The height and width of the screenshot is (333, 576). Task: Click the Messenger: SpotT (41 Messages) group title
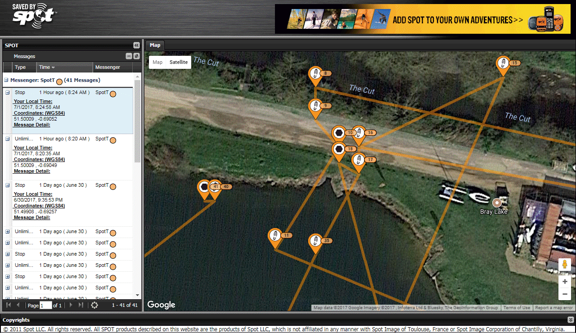(55, 80)
